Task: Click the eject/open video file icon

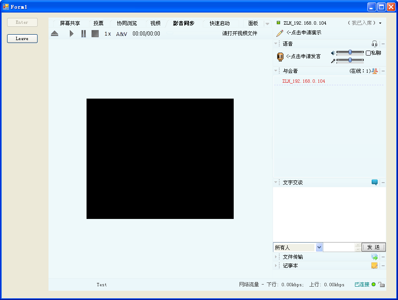Action: [x=55, y=34]
